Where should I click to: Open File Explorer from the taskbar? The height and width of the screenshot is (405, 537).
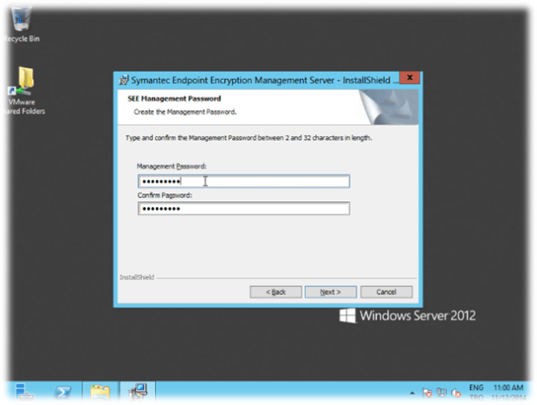[x=100, y=392]
